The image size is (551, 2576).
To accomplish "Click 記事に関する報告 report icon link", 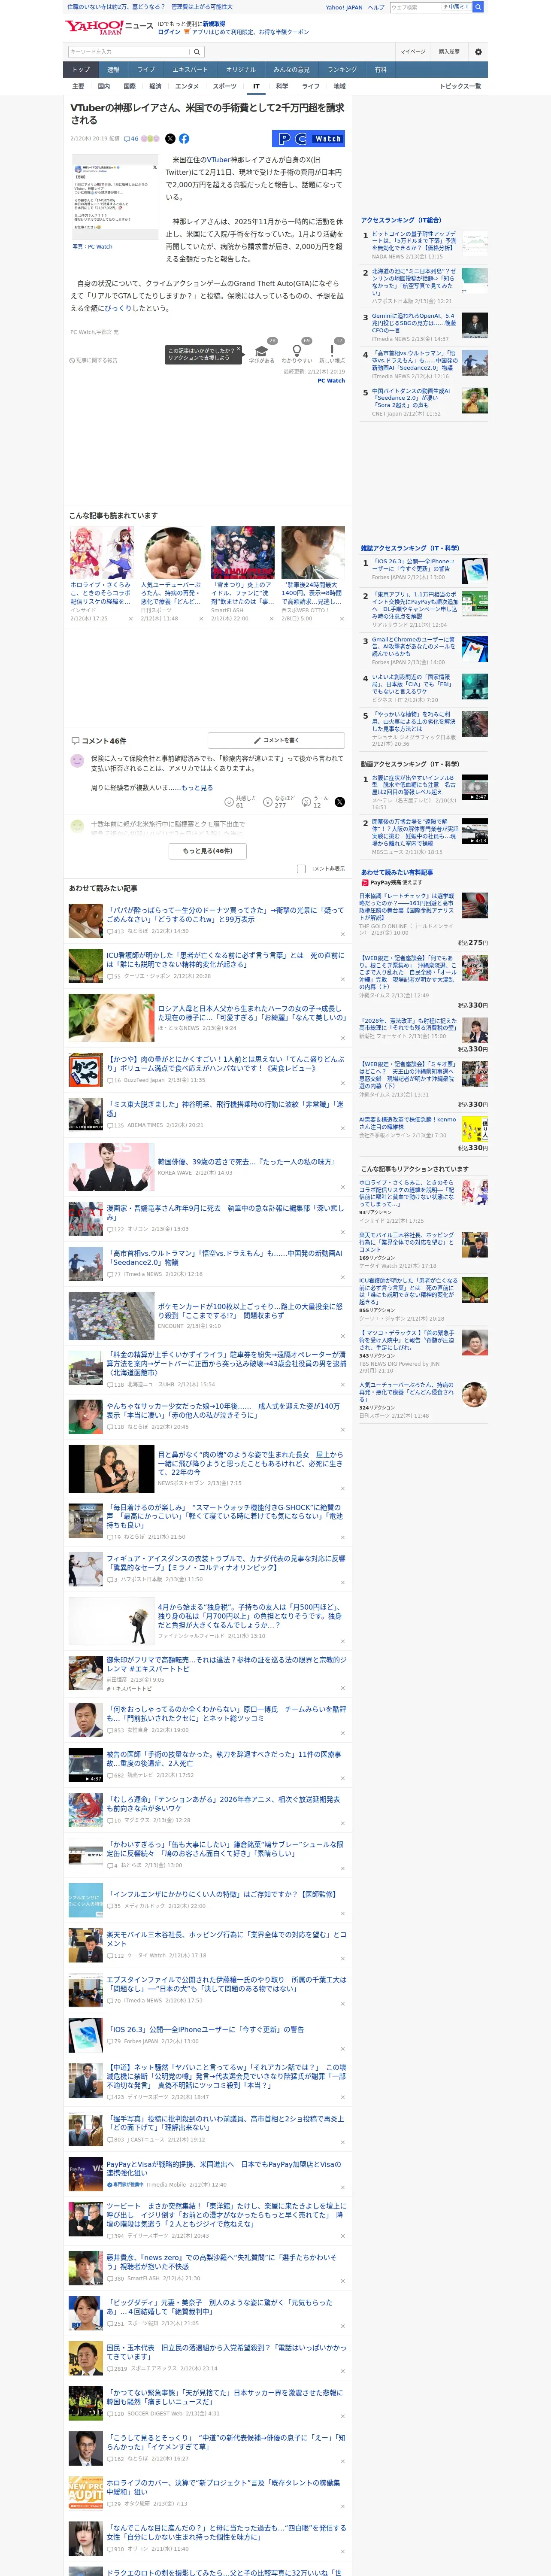I will tap(93, 360).
